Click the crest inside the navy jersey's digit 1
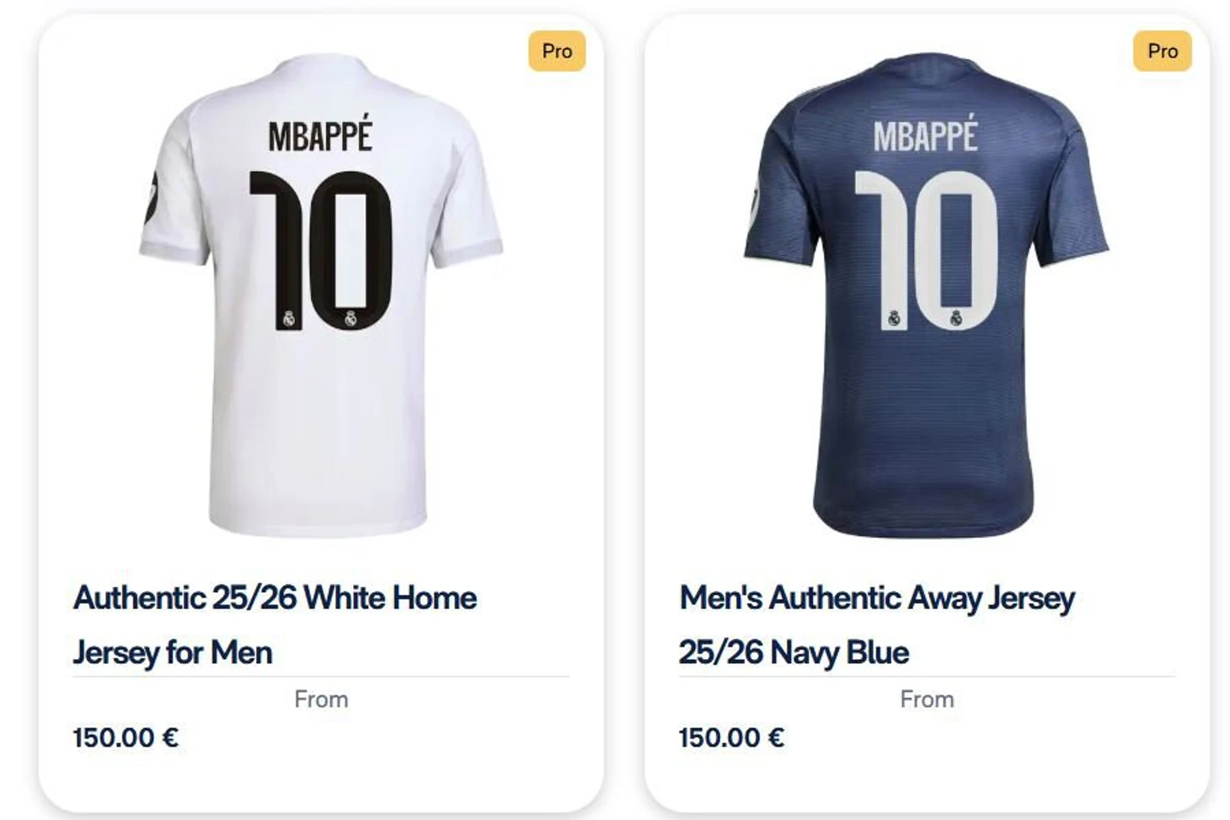The image size is (1230, 820). 894,318
